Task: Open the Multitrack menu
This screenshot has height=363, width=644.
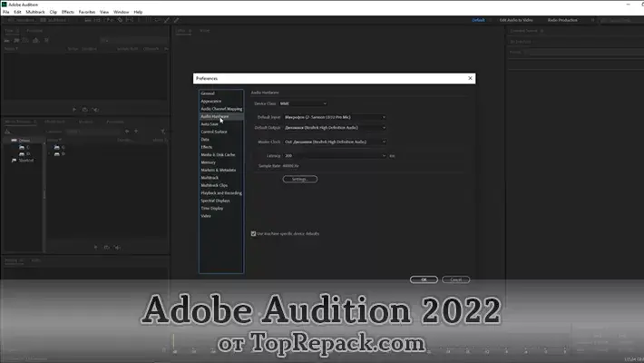Action: pyautogui.click(x=35, y=12)
